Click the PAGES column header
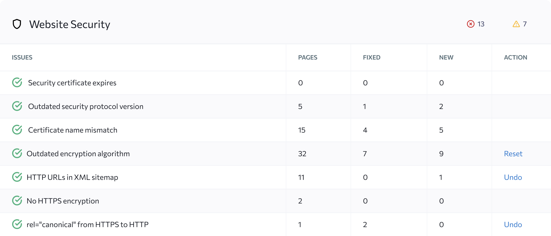 tap(308, 57)
